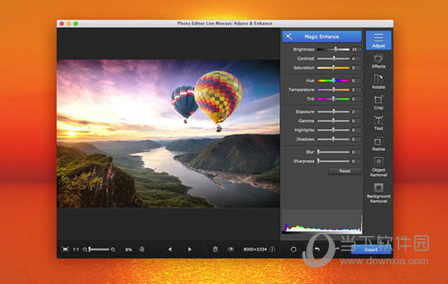The width and height of the screenshot is (448, 284).
Task: Select the Rotate tool
Action: 379,82
